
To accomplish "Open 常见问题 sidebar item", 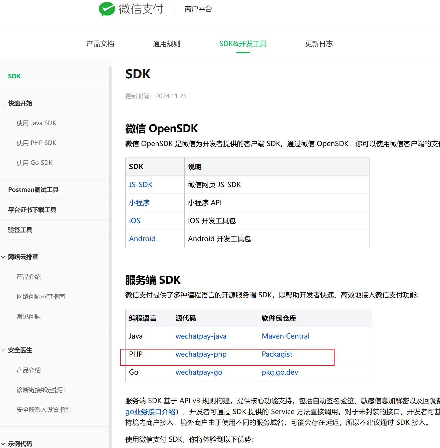I will (x=29, y=316).
